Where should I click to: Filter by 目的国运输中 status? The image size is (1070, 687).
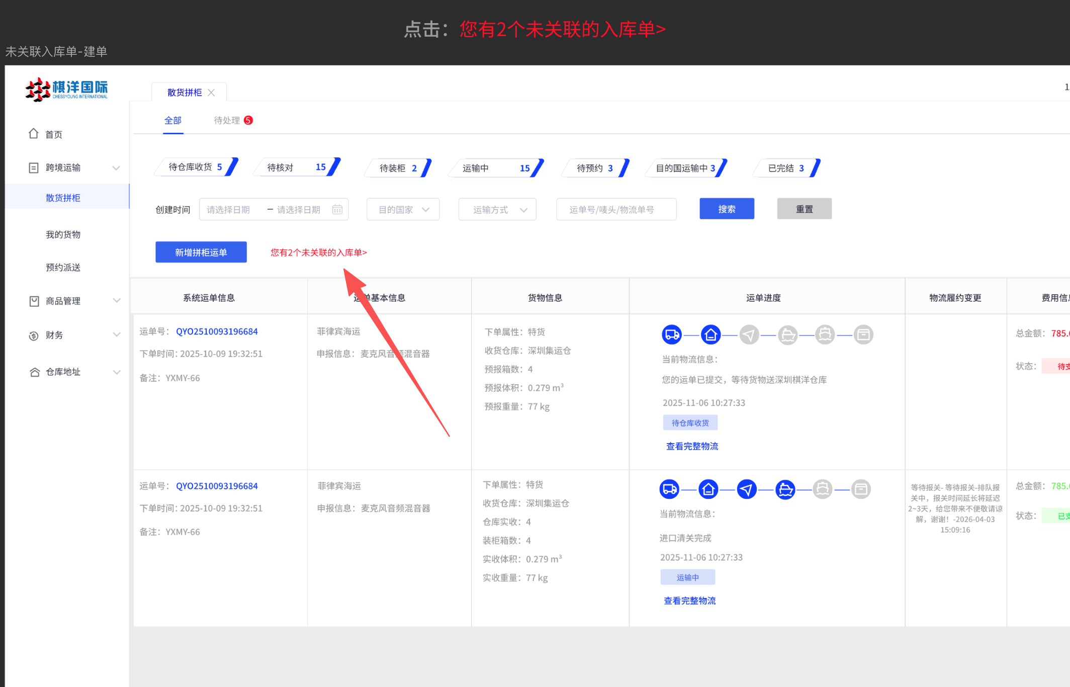(x=686, y=168)
